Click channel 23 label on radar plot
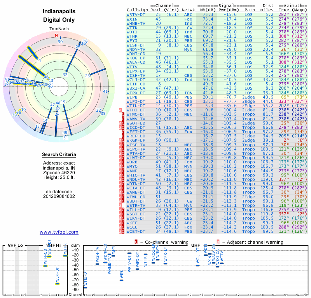Viewport: 311px width, 298px height. tap(87, 76)
